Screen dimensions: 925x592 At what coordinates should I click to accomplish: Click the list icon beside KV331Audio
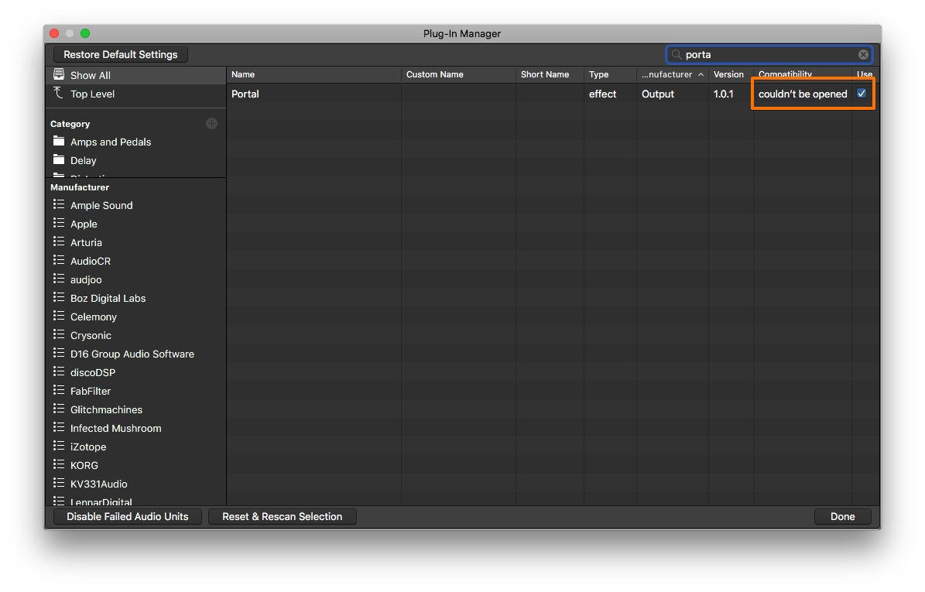click(x=58, y=483)
